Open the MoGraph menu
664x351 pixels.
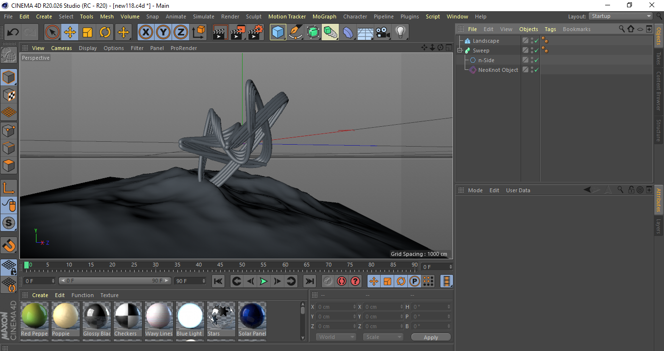click(x=324, y=17)
